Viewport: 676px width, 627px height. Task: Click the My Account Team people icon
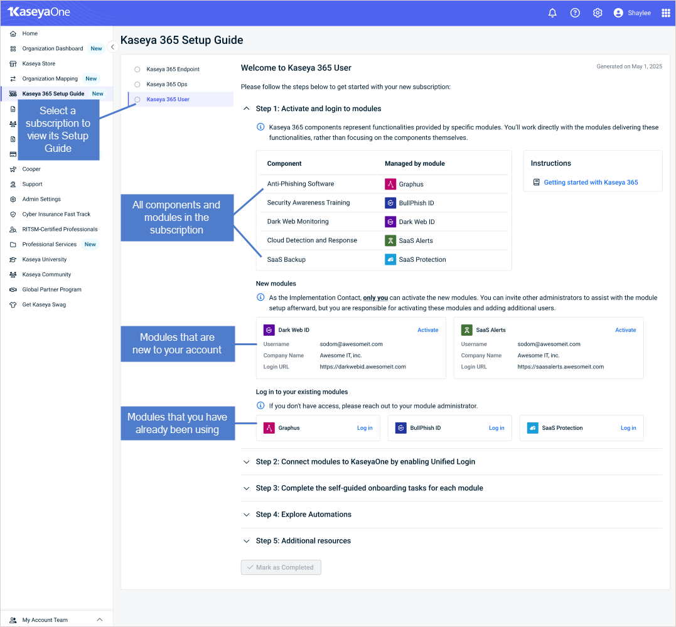pos(13,620)
